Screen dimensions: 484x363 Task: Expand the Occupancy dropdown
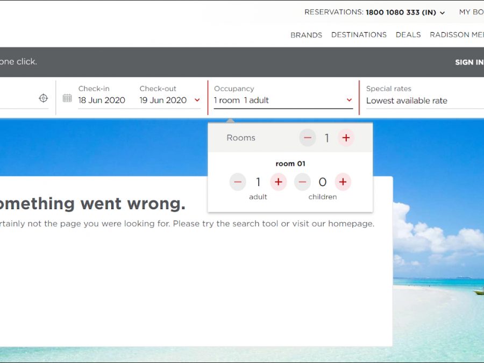click(349, 100)
